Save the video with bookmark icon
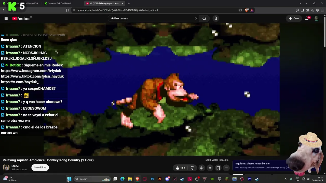The image size is (326, 183). [218, 168]
